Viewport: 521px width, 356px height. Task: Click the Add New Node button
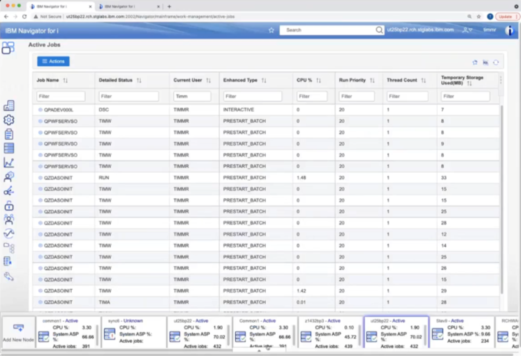tap(18, 333)
